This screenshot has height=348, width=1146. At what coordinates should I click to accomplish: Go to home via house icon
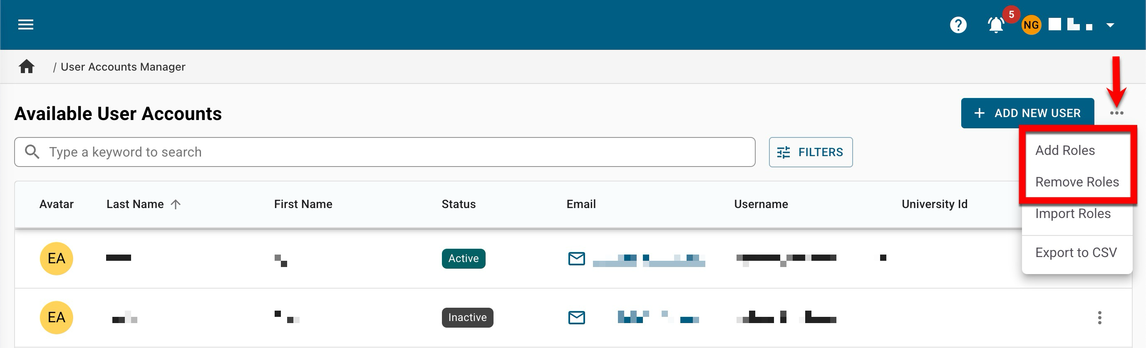pos(27,66)
